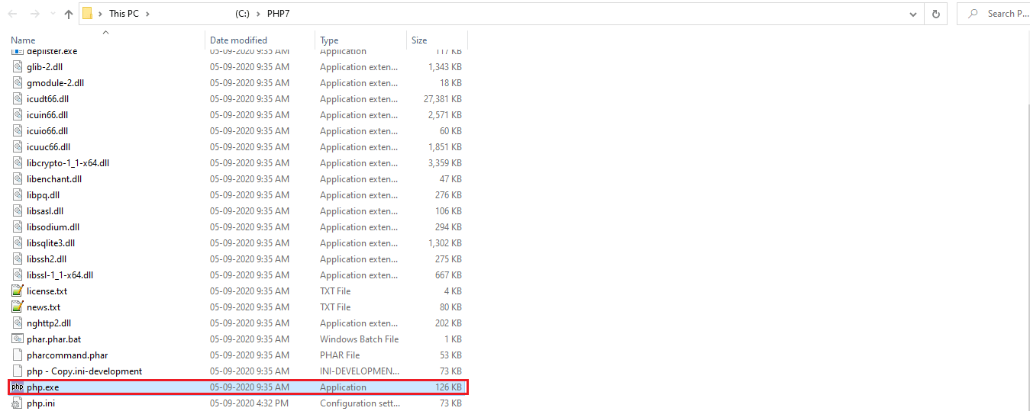This screenshot has height=411, width=1030.
Task: Select libcrypto-1_1-x64.dll file icon
Action: point(18,163)
